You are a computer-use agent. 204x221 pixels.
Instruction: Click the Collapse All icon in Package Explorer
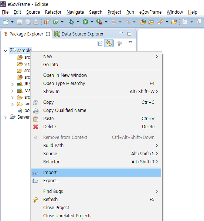coord(100,44)
